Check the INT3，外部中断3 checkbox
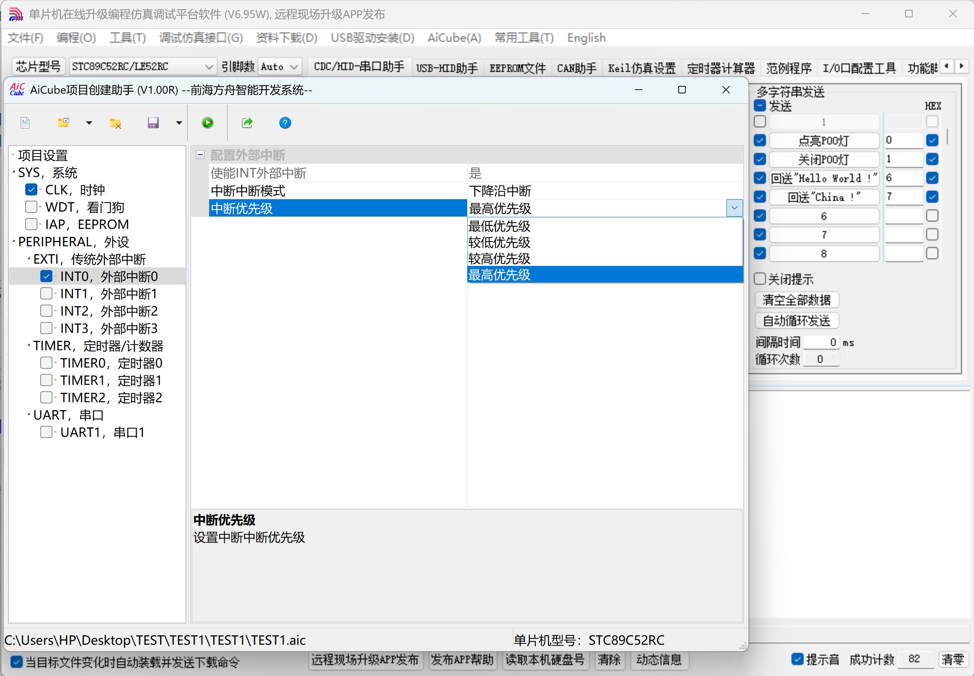The height and width of the screenshot is (676, 974). click(46, 328)
